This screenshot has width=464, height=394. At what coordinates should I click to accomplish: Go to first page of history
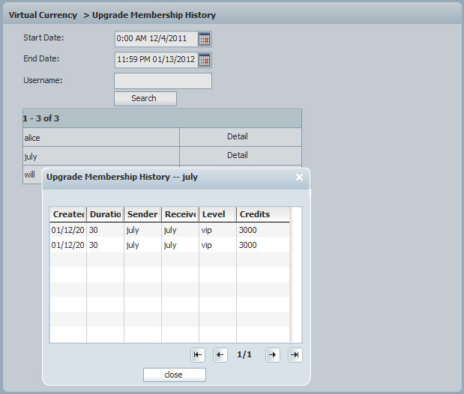(x=198, y=354)
